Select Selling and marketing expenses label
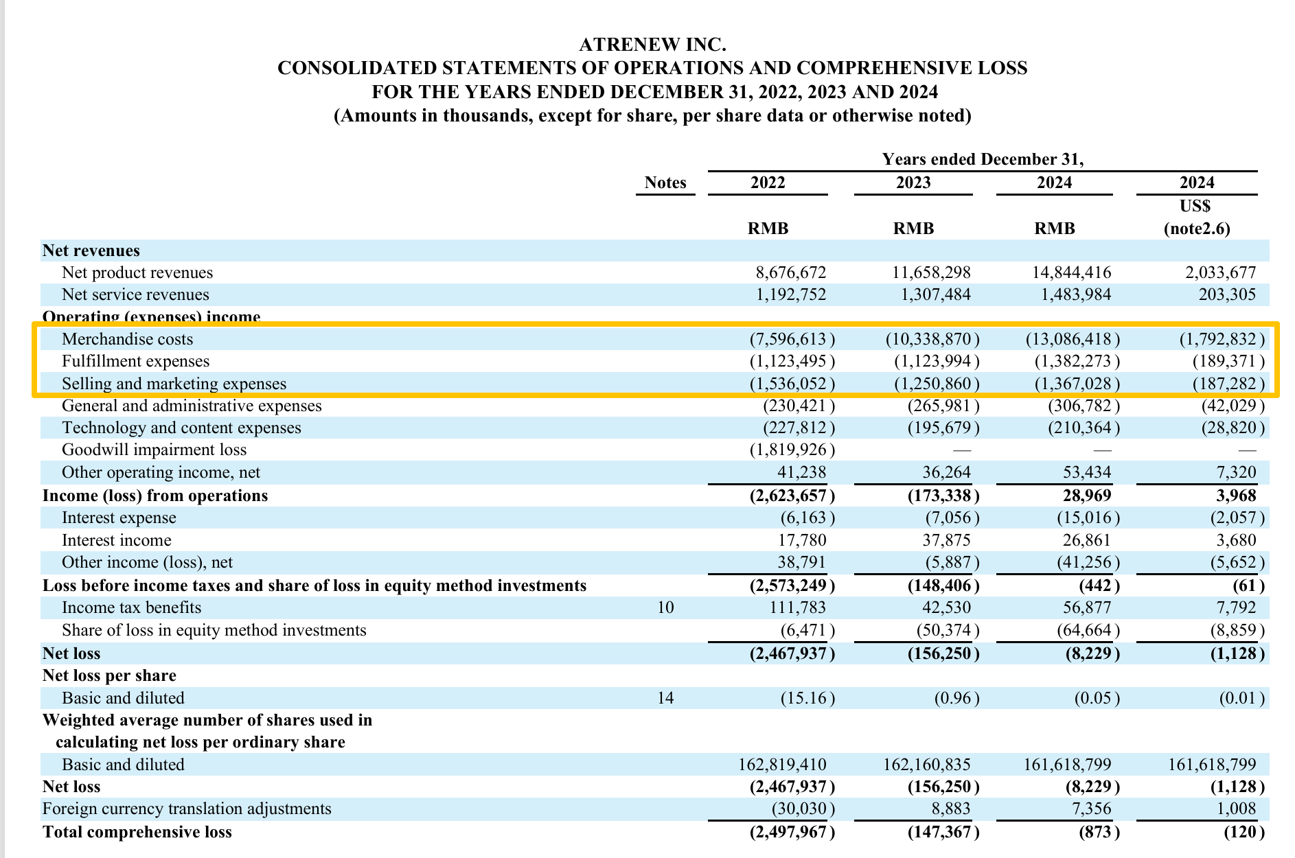 tap(174, 384)
